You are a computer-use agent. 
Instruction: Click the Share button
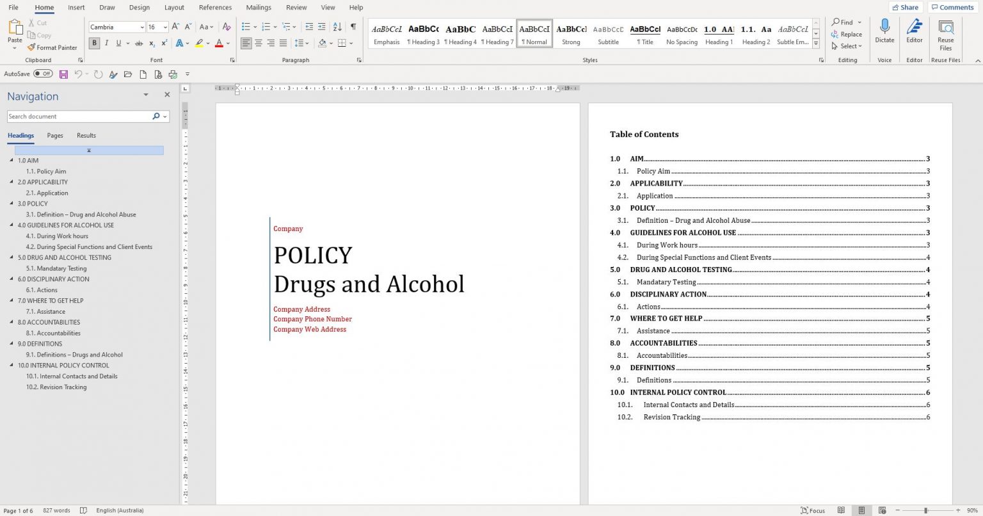coord(905,7)
